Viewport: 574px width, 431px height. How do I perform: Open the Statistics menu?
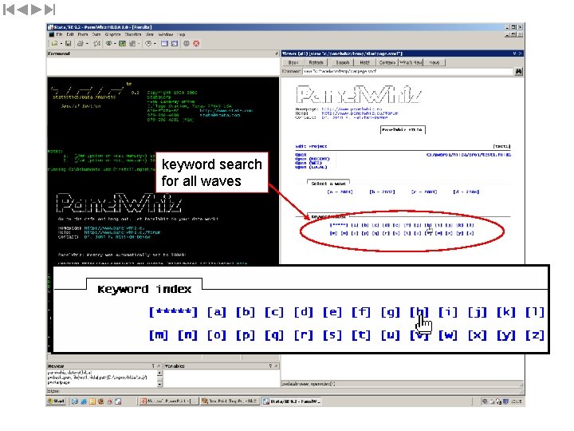pyautogui.click(x=133, y=34)
